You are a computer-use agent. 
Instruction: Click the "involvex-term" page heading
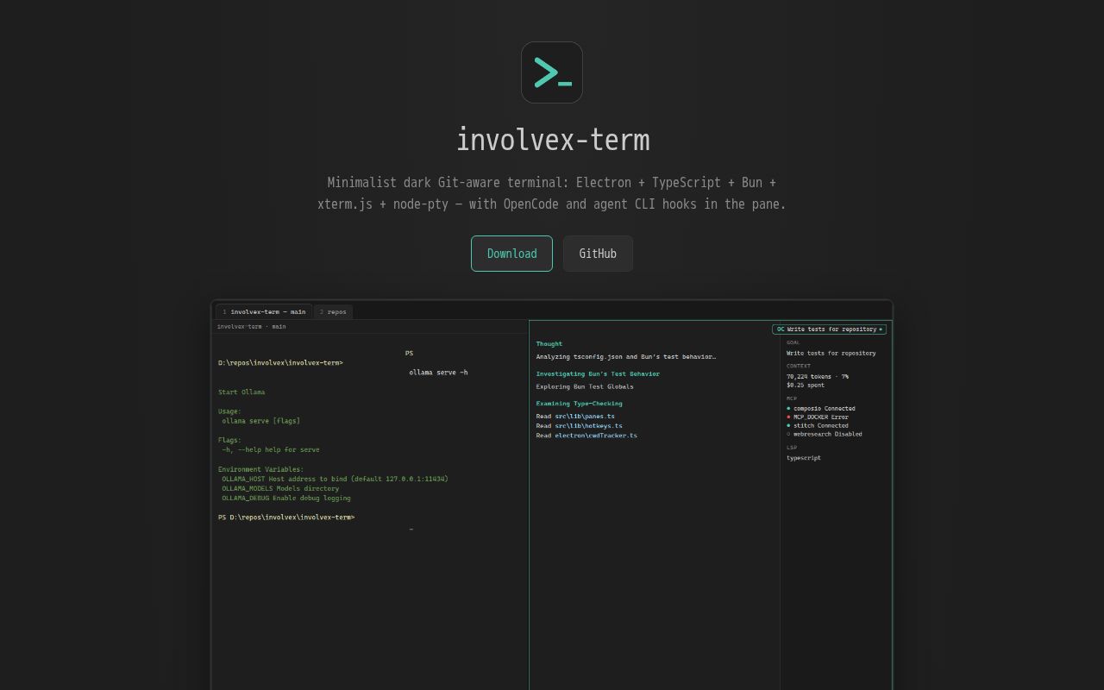[552, 140]
